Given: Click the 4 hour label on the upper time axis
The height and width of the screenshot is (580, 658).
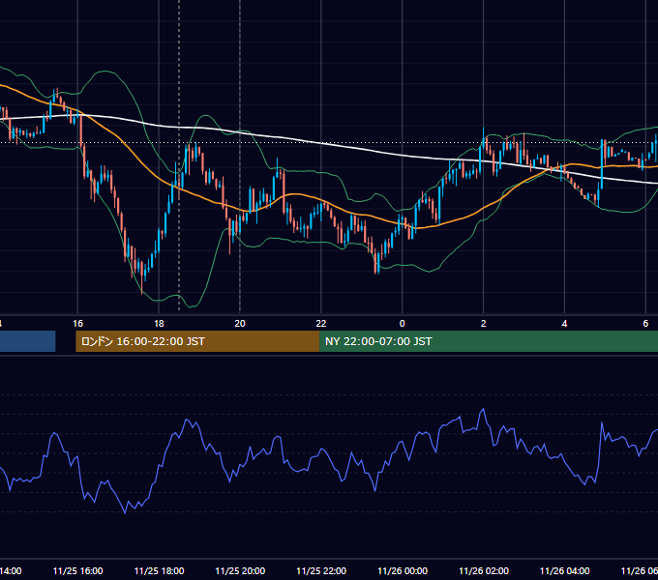Looking at the screenshot, I should pyautogui.click(x=564, y=324).
